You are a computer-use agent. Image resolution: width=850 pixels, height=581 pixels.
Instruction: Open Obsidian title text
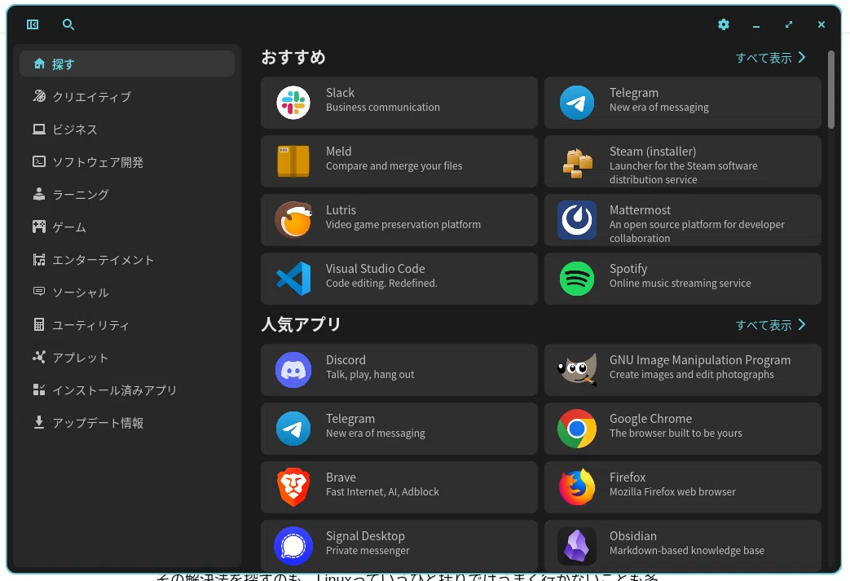click(x=632, y=536)
